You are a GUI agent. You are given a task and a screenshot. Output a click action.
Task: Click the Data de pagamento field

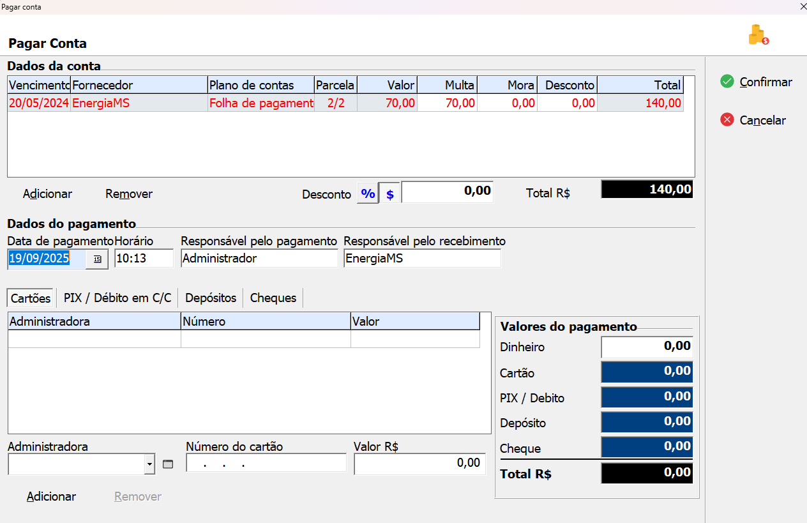(x=47, y=259)
